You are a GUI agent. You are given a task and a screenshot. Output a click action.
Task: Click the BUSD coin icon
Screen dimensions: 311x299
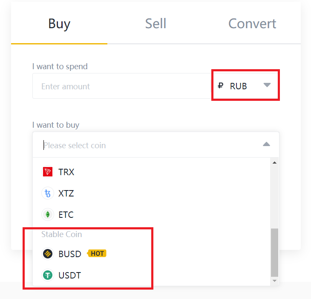point(48,254)
